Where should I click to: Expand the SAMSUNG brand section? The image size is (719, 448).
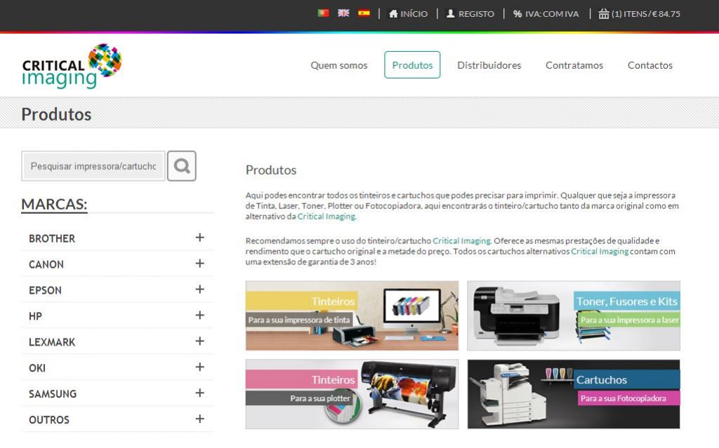coord(199,393)
